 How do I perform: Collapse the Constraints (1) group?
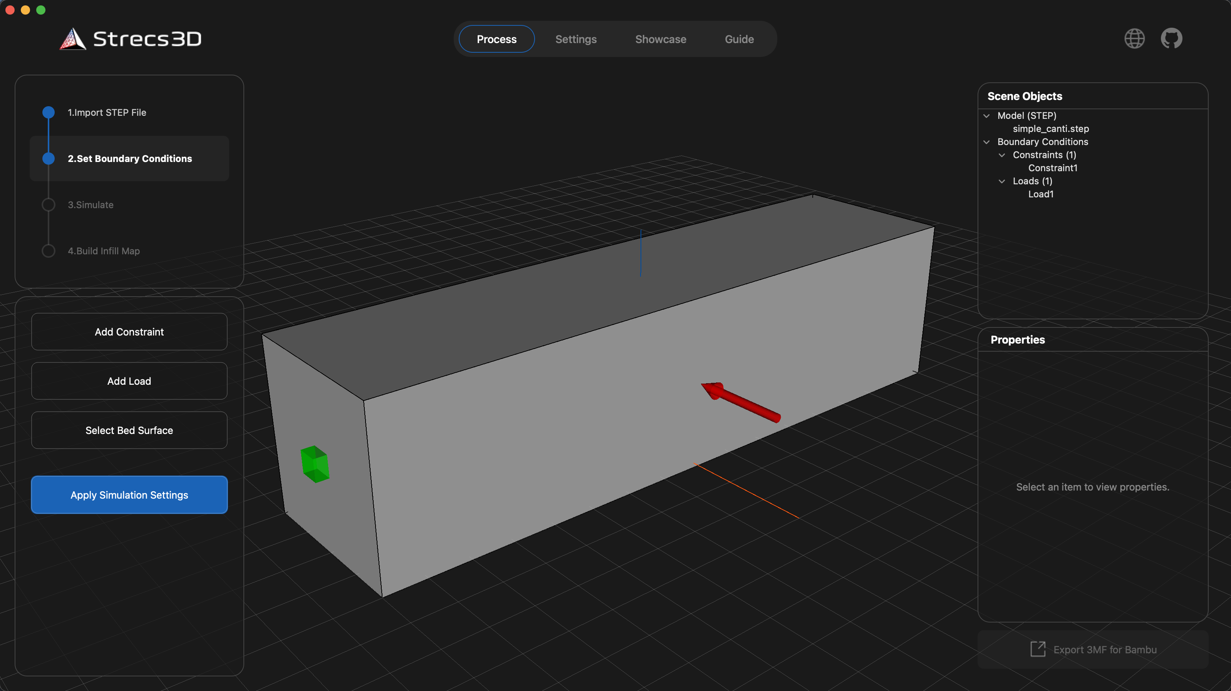1001,155
